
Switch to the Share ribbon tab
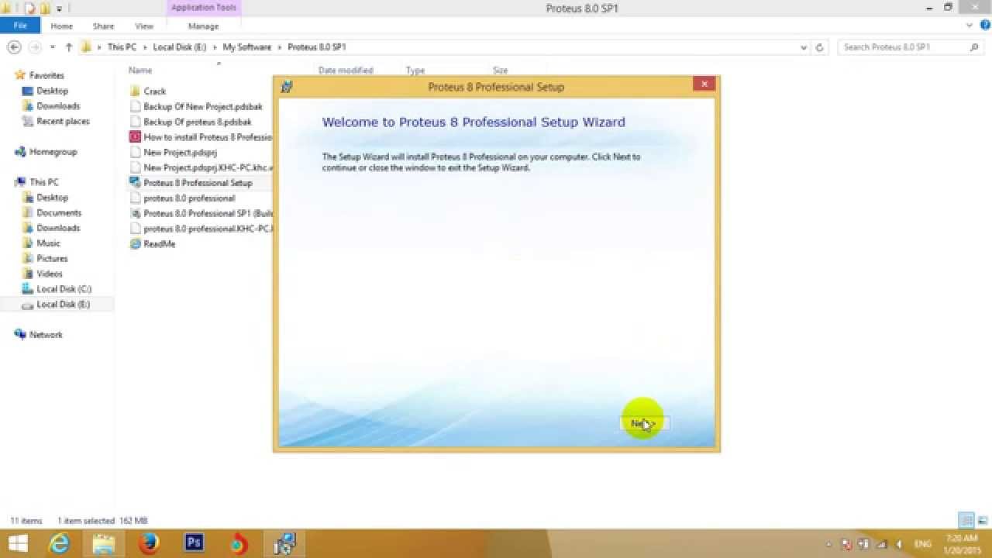click(x=103, y=26)
